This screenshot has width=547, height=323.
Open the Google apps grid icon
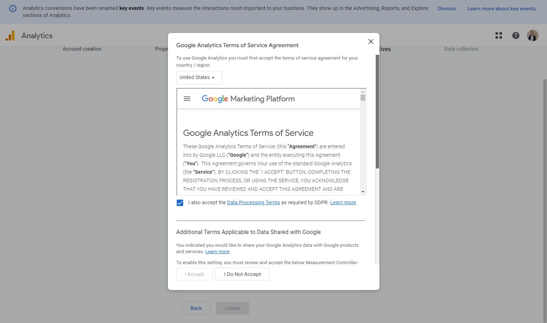pyautogui.click(x=499, y=35)
